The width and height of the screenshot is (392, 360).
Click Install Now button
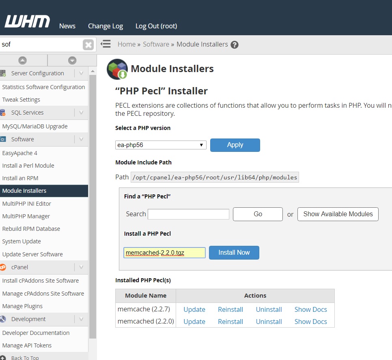click(234, 252)
